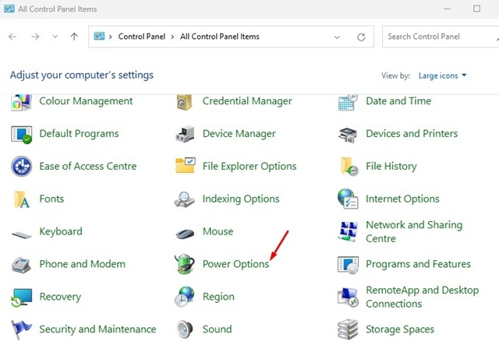Open the Device Manager icon
This screenshot has width=499, height=345.
point(185,134)
